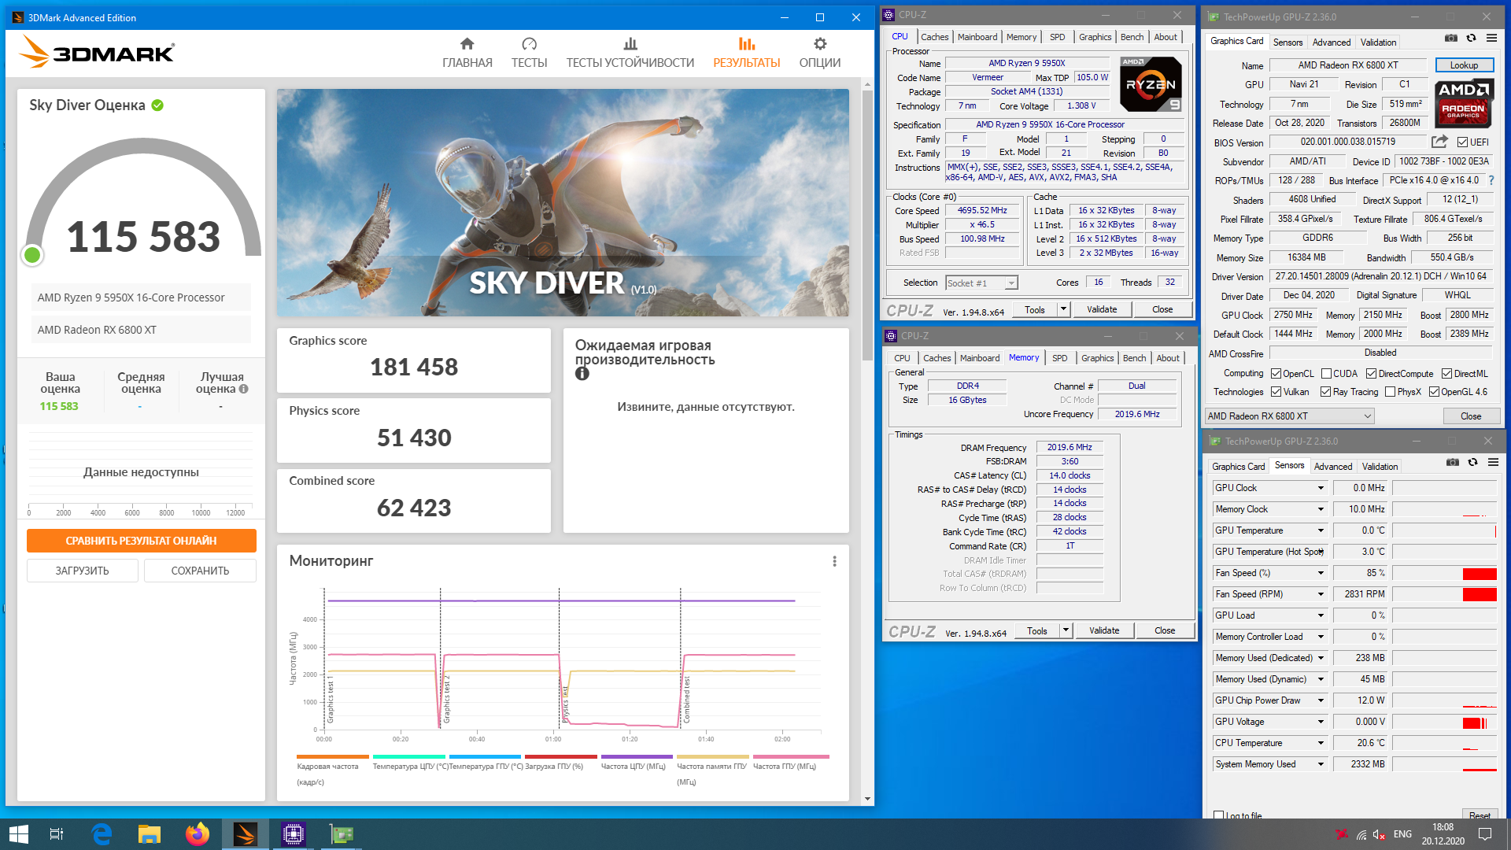Click the Bus Interface question mark

point(1491,180)
